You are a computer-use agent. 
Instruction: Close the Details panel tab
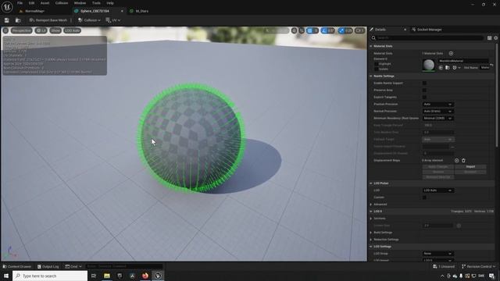[405, 30]
